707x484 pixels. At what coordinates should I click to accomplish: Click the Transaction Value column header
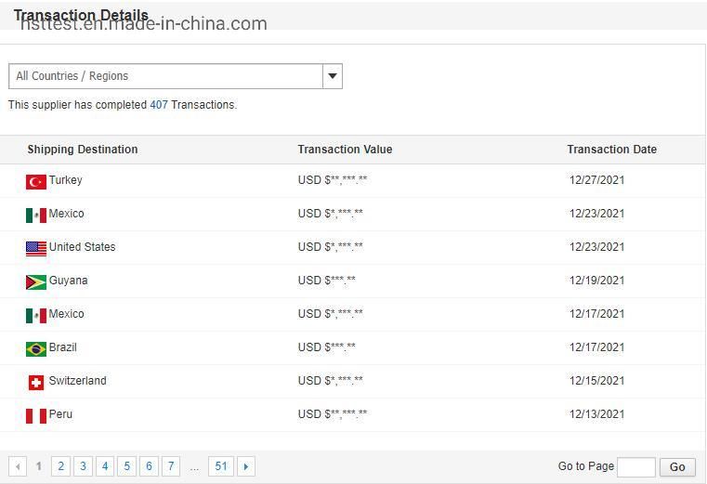click(x=345, y=150)
